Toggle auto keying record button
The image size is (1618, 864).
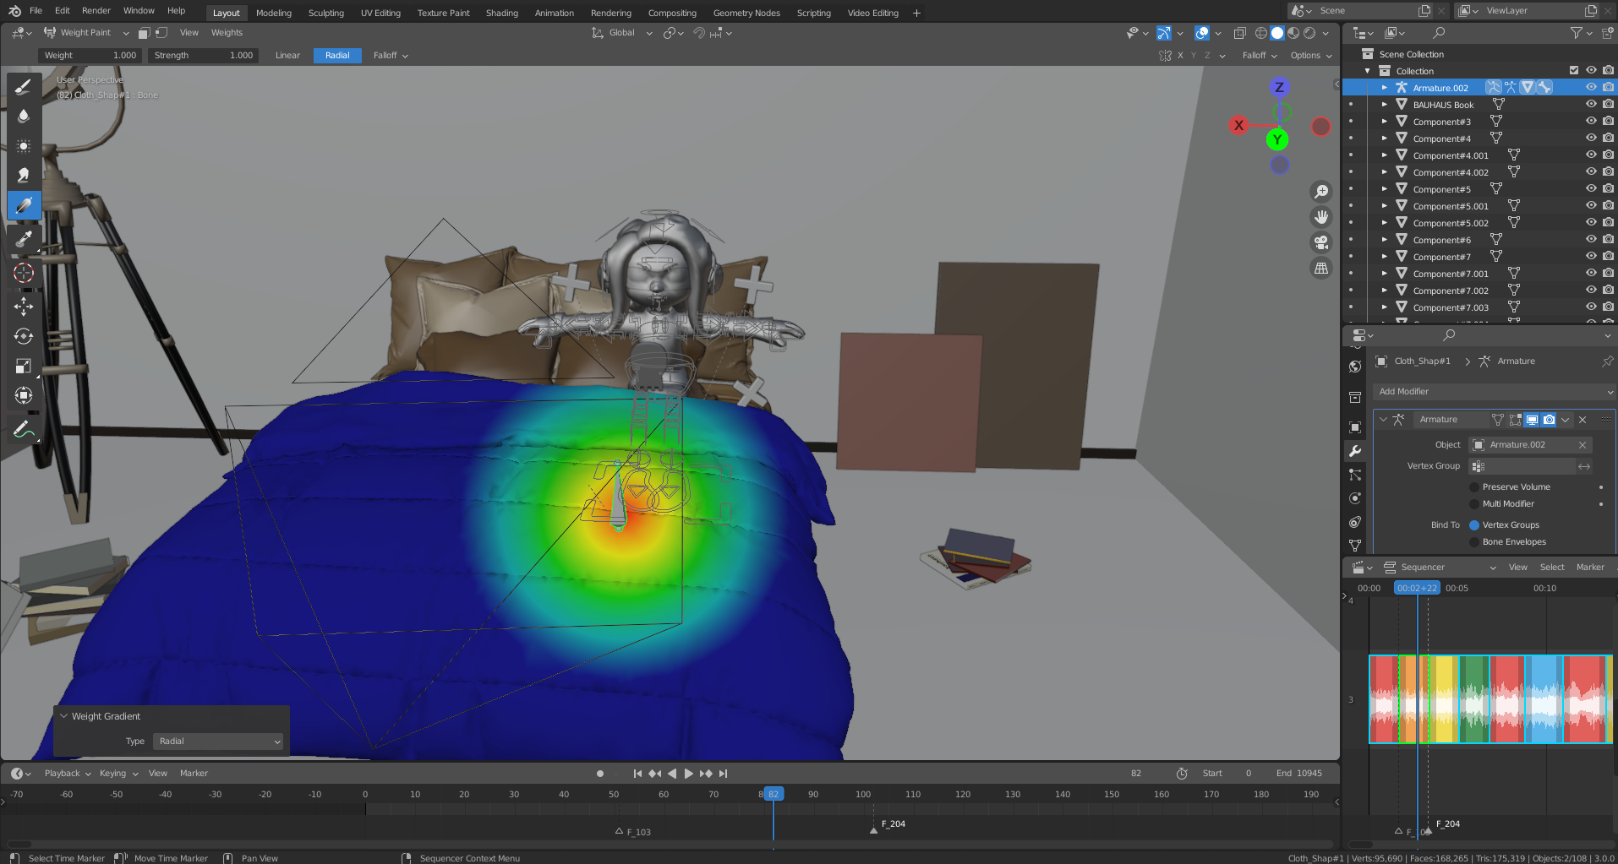[600, 774]
